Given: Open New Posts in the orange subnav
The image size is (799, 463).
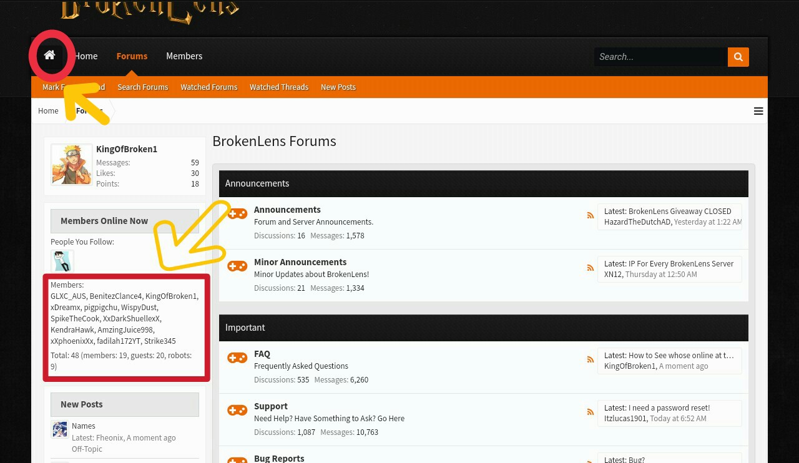Looking at the screenshot, I should [338, 87].
